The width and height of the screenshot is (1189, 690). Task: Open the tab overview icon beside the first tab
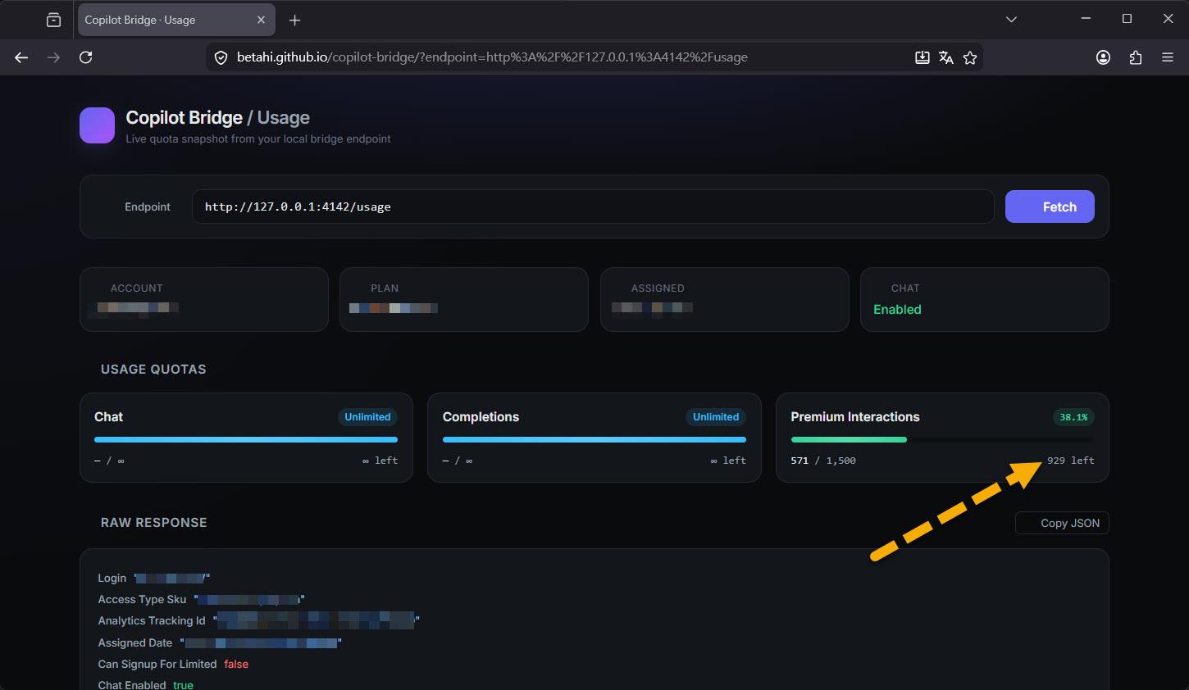click(53, 20)
